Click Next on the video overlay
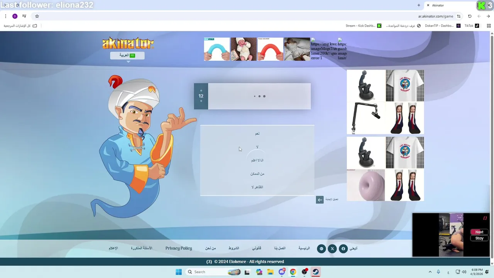This screenshot has height=278, width=494. coord(479,232)
